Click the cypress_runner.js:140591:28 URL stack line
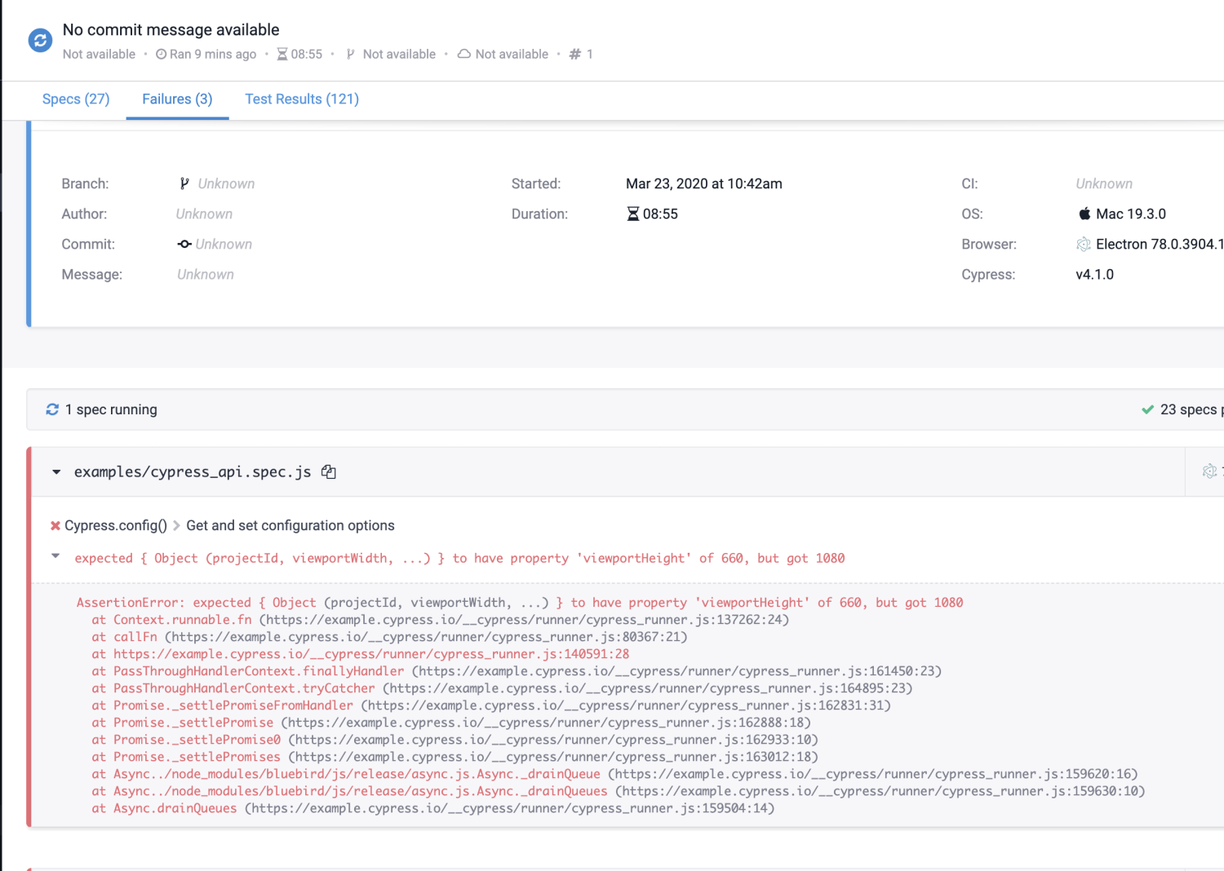The width and height of the screenshot is (1224, 871). coord(361,654)
